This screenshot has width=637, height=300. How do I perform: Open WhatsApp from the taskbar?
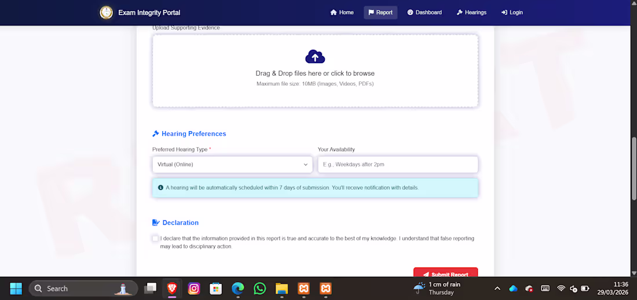click(260, 288)
